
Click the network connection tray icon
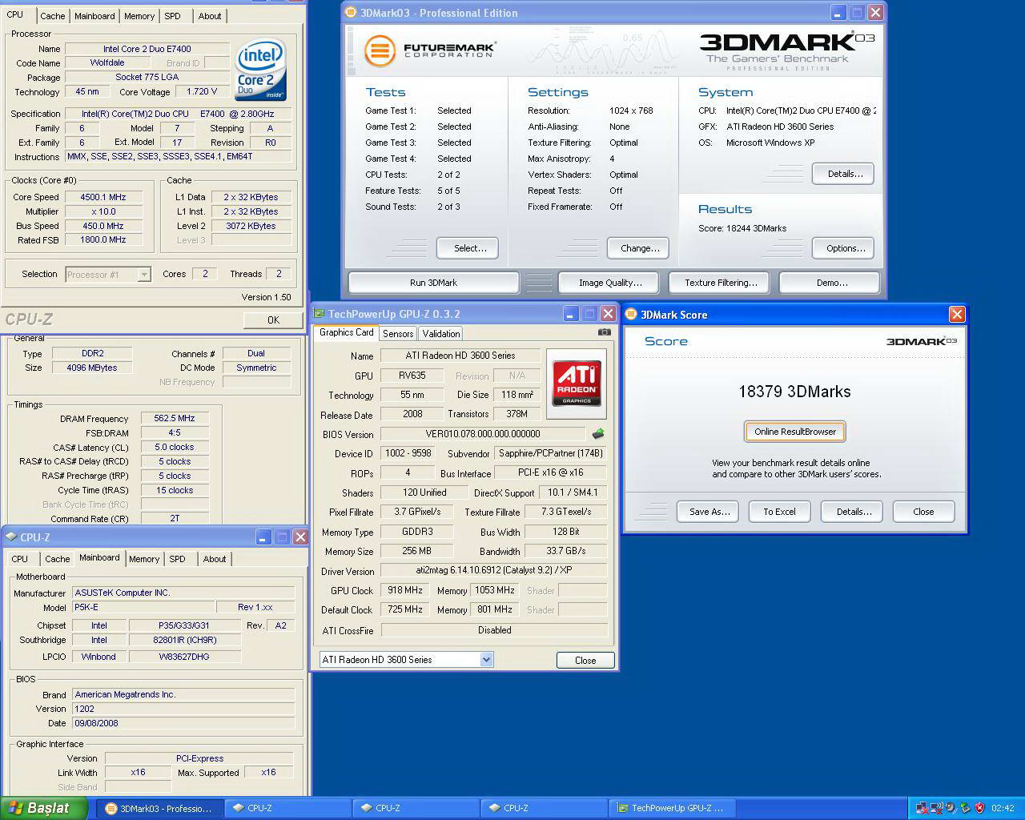pyautogui.click(x=922, y=808)
